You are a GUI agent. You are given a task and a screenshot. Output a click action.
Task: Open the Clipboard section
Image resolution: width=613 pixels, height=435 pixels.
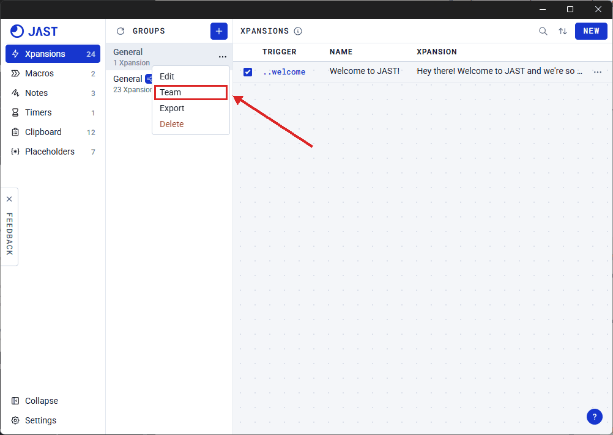tap(53, 132)
